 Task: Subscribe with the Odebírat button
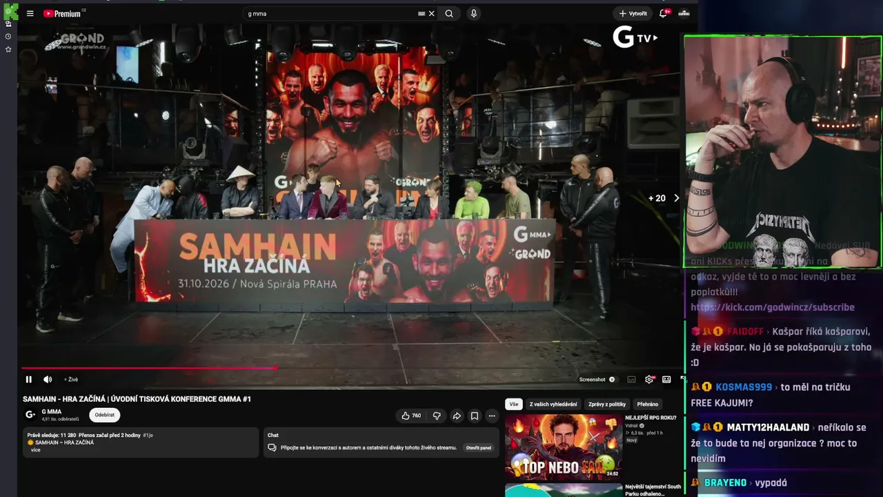pos(105,415)
